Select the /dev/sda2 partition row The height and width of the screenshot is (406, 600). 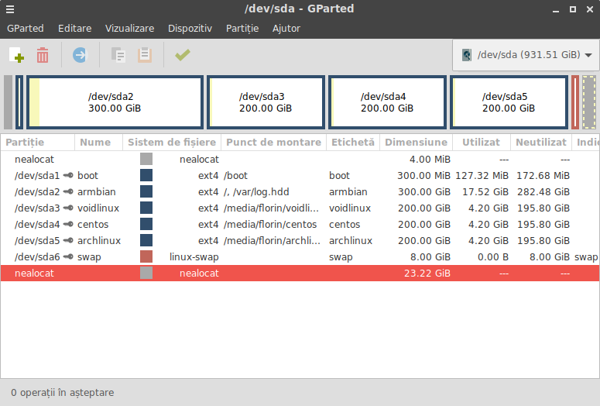tap(300, 191)
